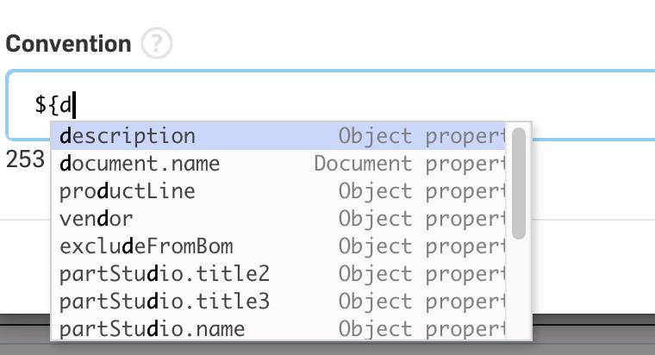
Task: Select the description suggestion
Action: [x=128, y=136]
